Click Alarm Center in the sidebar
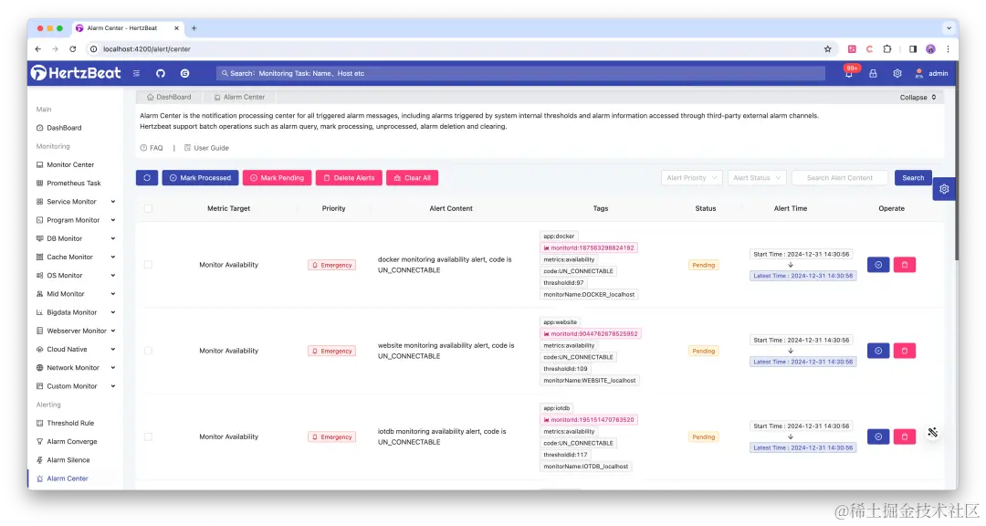Screen dimensions: 986x526 [x=62, y=479]
